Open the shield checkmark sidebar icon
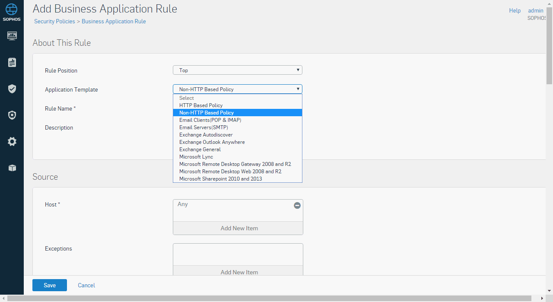The width and height of the screenshot is (553, 302). pyautogui.click(x=12, y=89)
